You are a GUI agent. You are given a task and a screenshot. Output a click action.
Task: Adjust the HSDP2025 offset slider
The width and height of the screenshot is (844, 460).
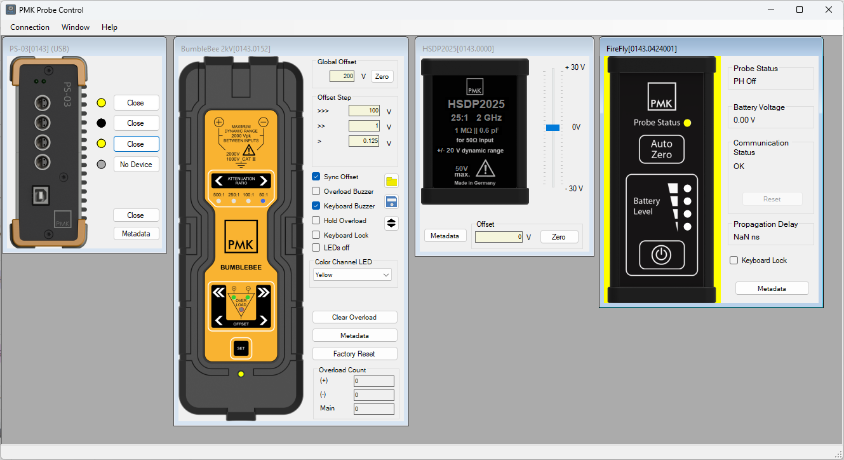pos(552,127)
